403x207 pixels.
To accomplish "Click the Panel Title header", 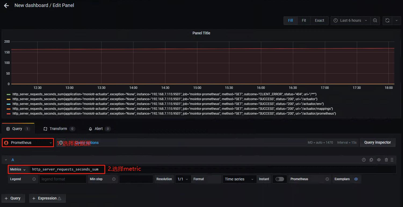I will point(201,33).
